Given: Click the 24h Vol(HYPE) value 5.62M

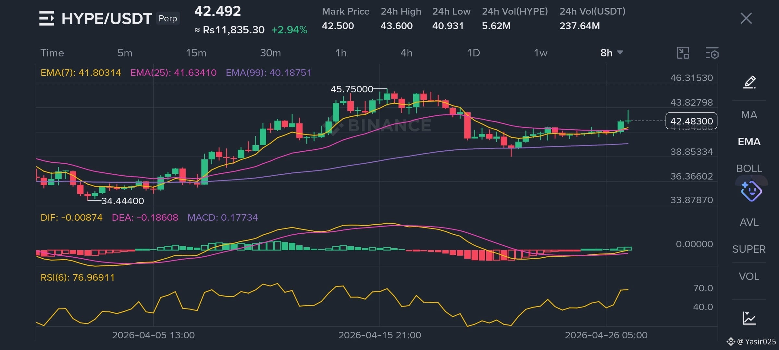Looking at the screenshot, I should point(496,26).
